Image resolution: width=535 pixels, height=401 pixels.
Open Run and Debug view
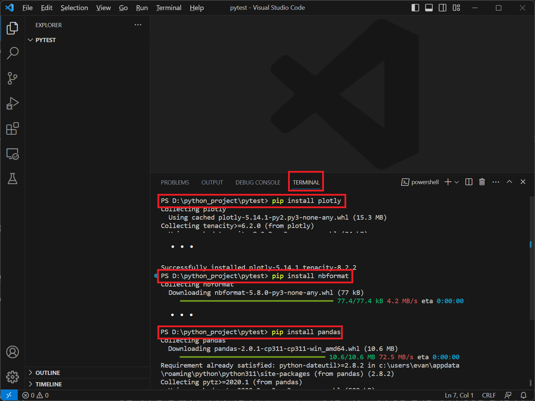tap(13, 103)
